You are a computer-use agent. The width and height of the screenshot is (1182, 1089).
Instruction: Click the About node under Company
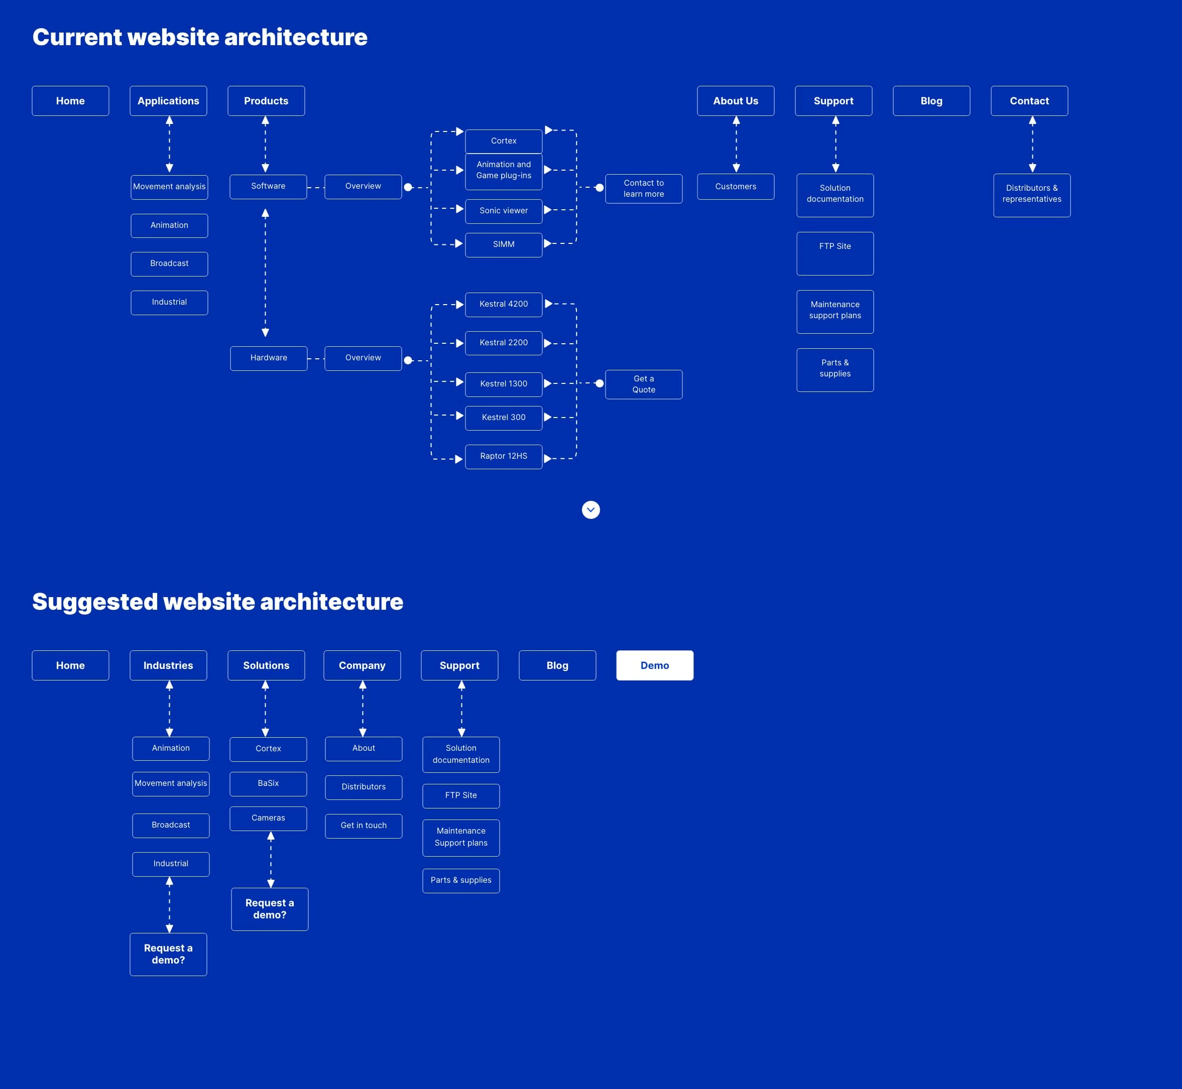coord(363,747)
